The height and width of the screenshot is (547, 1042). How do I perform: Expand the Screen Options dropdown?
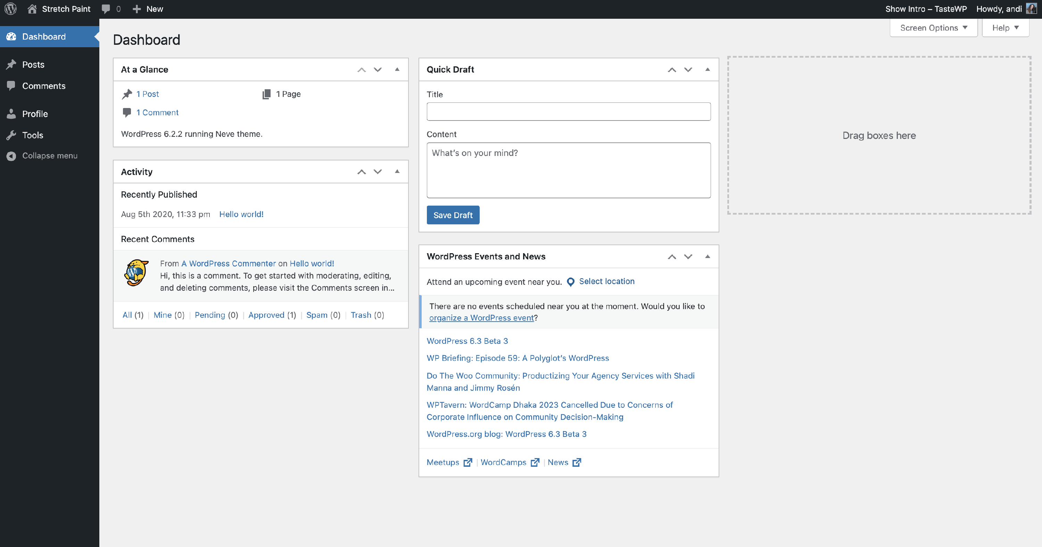point(933,28)
